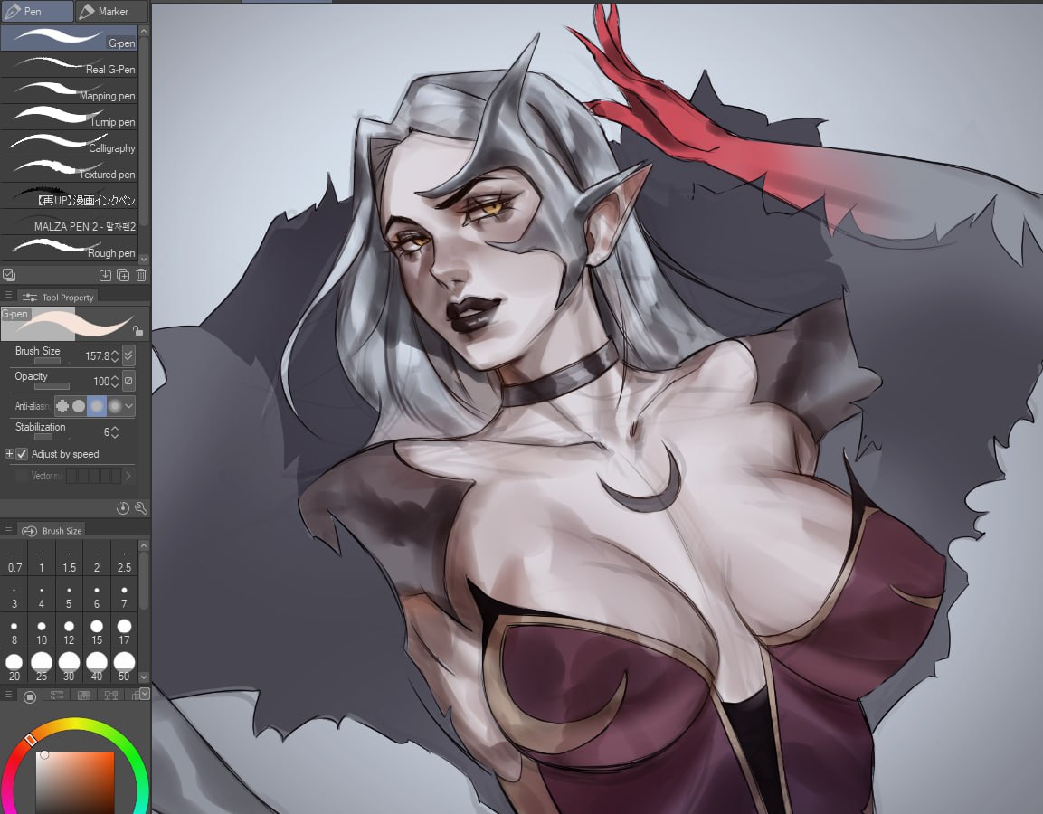This screenshot has height=814, width=1043.
Task: Switch to the Marker tab
Action: click(x=110, y=11)
